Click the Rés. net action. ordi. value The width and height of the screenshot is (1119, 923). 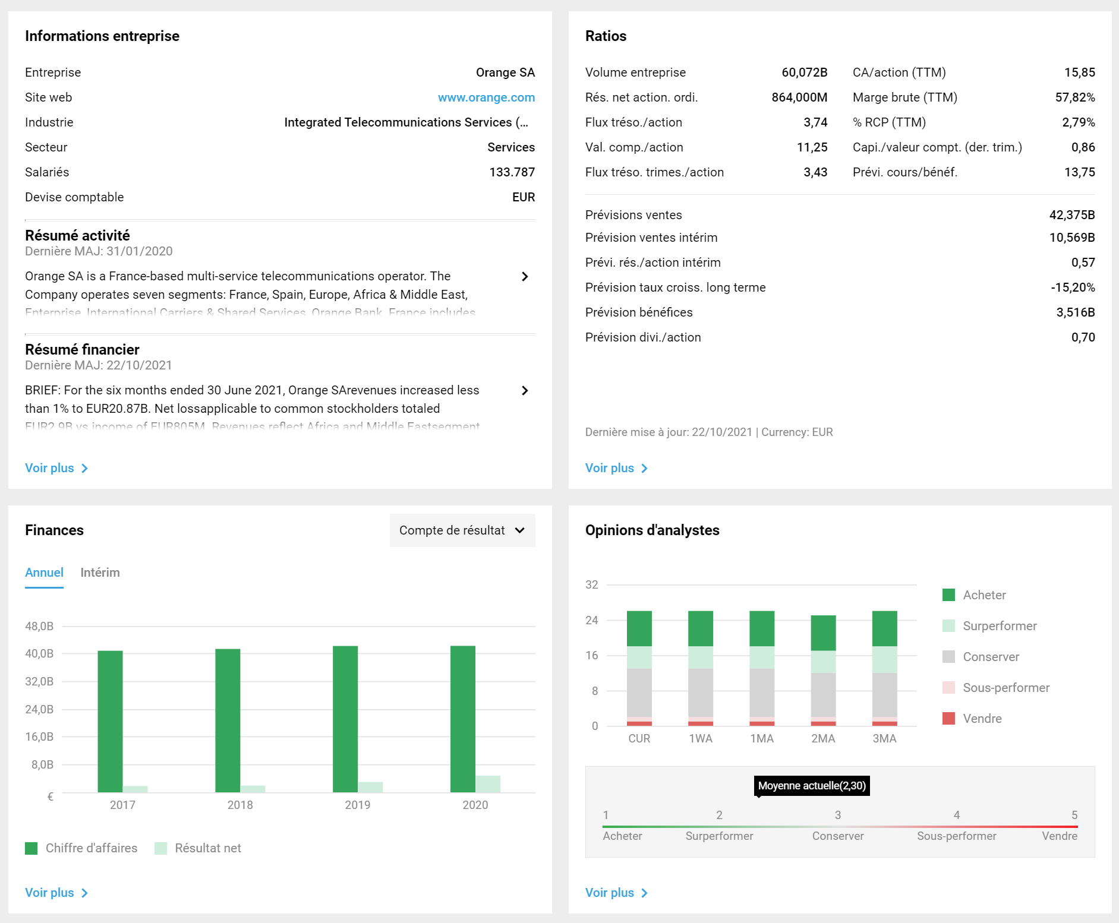(x=799, y=97)
